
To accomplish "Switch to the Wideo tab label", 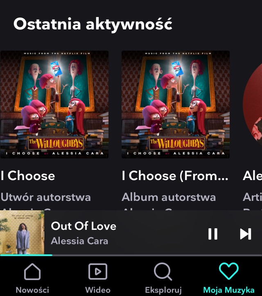I will (x=98, y=290).
